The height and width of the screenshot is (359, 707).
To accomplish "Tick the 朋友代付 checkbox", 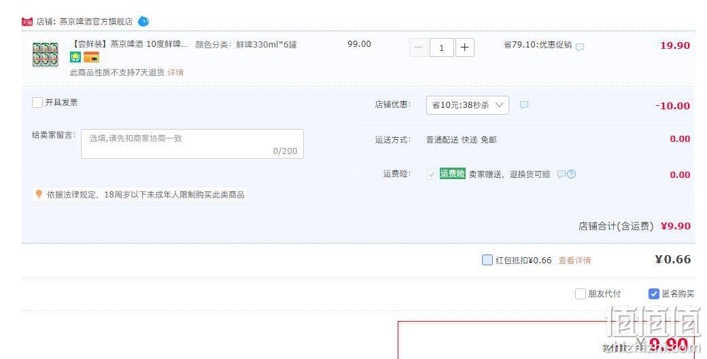I will pyautogui.click(x=581, y=294).
